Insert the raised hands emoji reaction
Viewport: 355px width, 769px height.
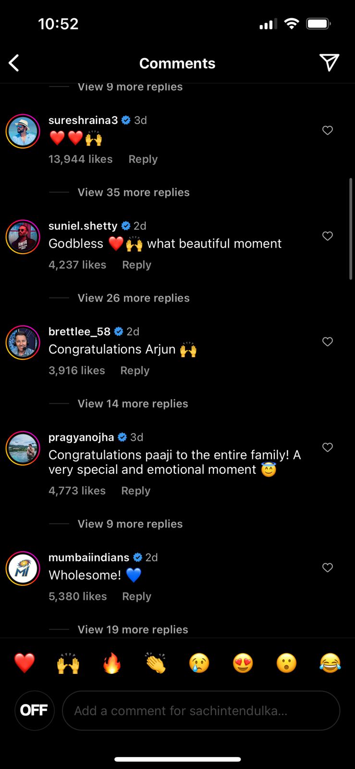[x=68, y=663]
